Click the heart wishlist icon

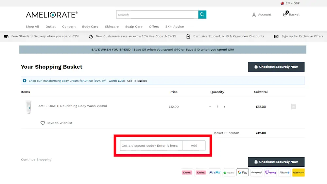coord(43,123)
